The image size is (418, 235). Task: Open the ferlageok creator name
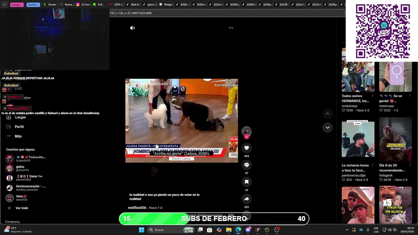[386, 175]
